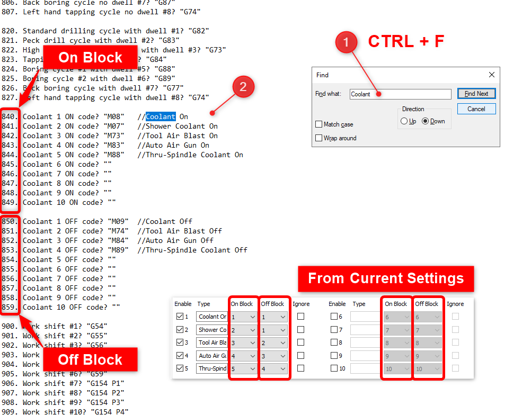The width and height of the screenshot is (531, 415).
Task: Click the empty Type field for coolant 6
Action: click(365, 317)
